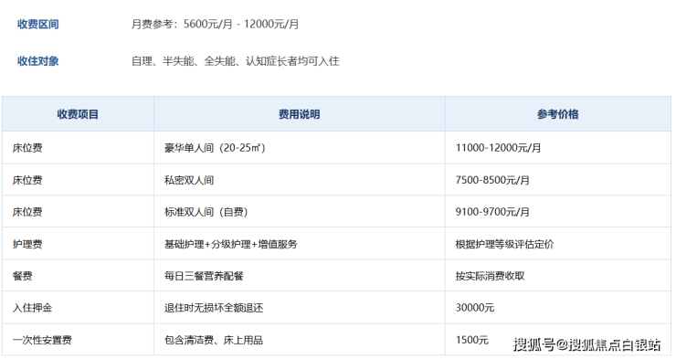Select the 退住时无损坏全额退还 description
This screenshot has width=676, height=359.
pyautogui.click(x=214, y=308)
